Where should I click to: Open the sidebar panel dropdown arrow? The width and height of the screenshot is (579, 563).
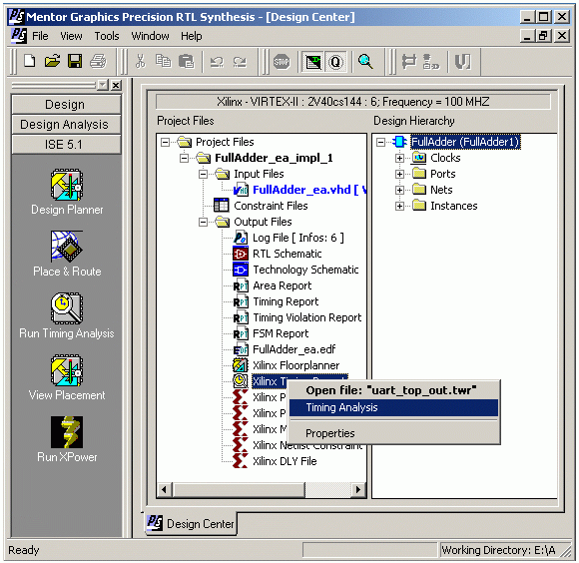click(102, 85)
